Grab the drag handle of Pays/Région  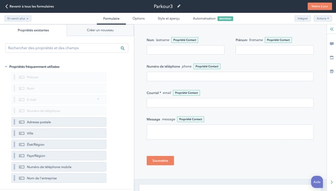click(x=14, y=156)
